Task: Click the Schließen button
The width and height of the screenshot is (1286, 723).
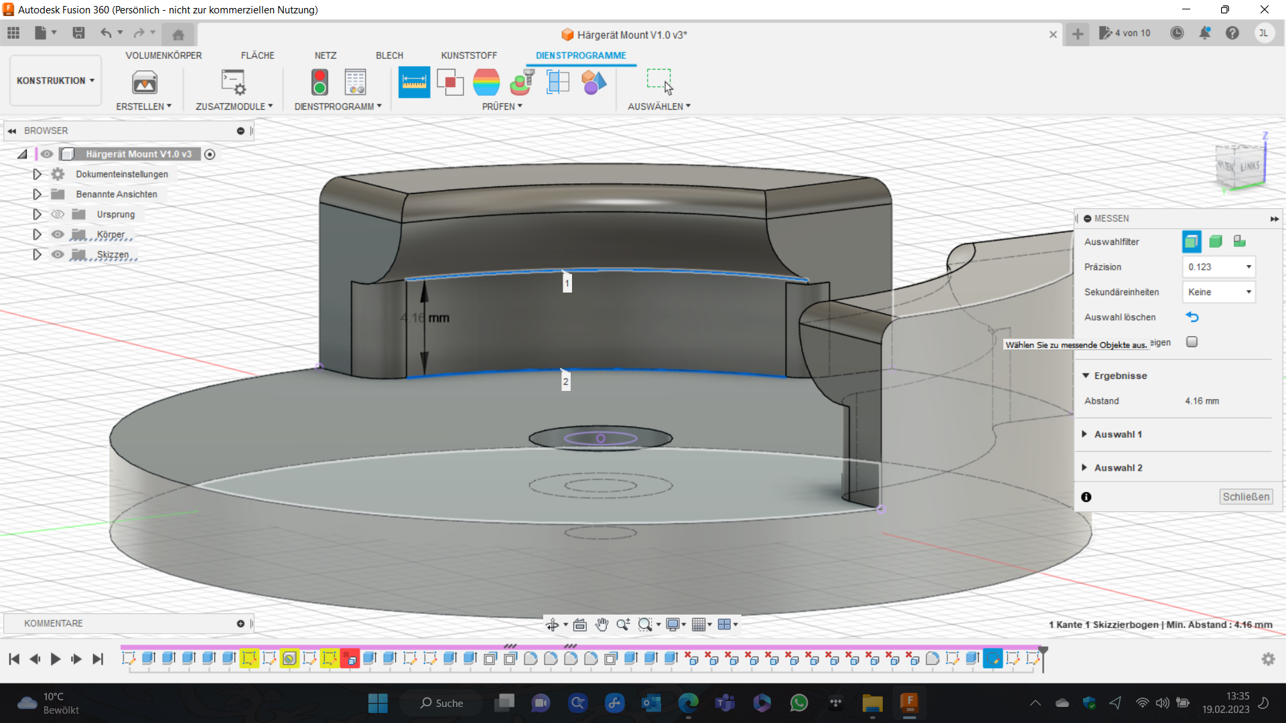Action: pos(1246,497)
